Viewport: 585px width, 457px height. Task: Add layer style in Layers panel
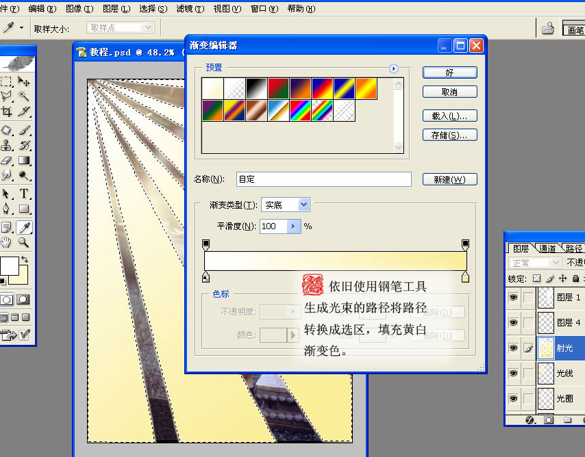(x=530, y=421)
